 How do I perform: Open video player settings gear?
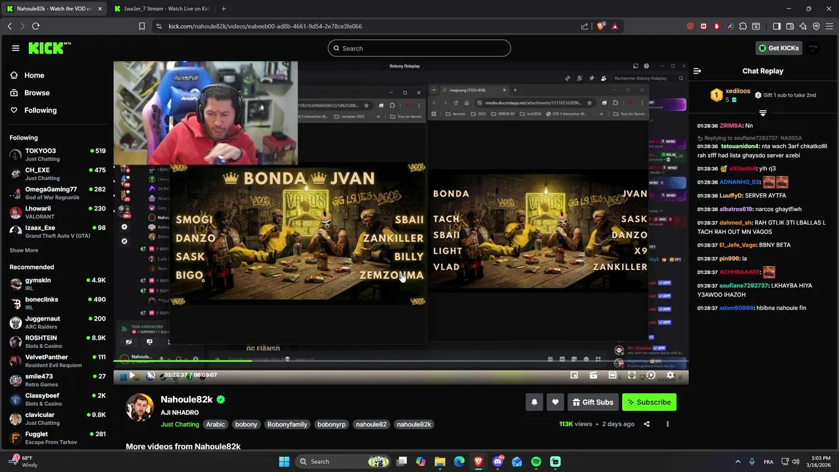[670, 376]
